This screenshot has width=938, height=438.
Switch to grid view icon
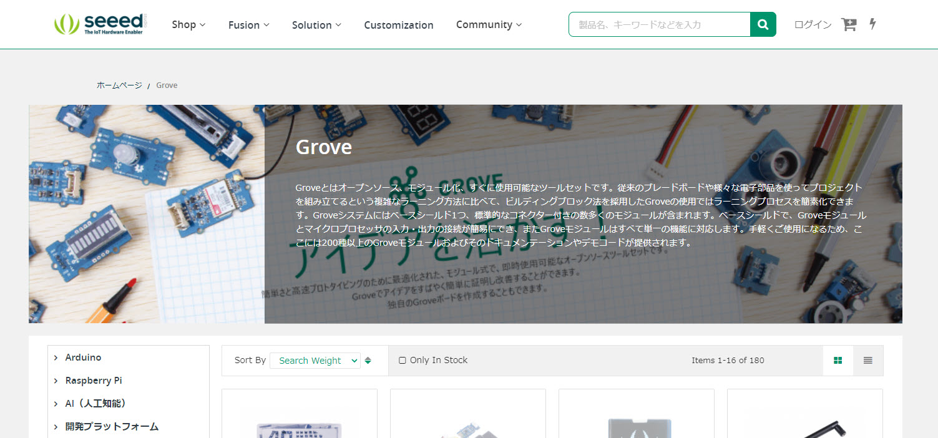838,360
